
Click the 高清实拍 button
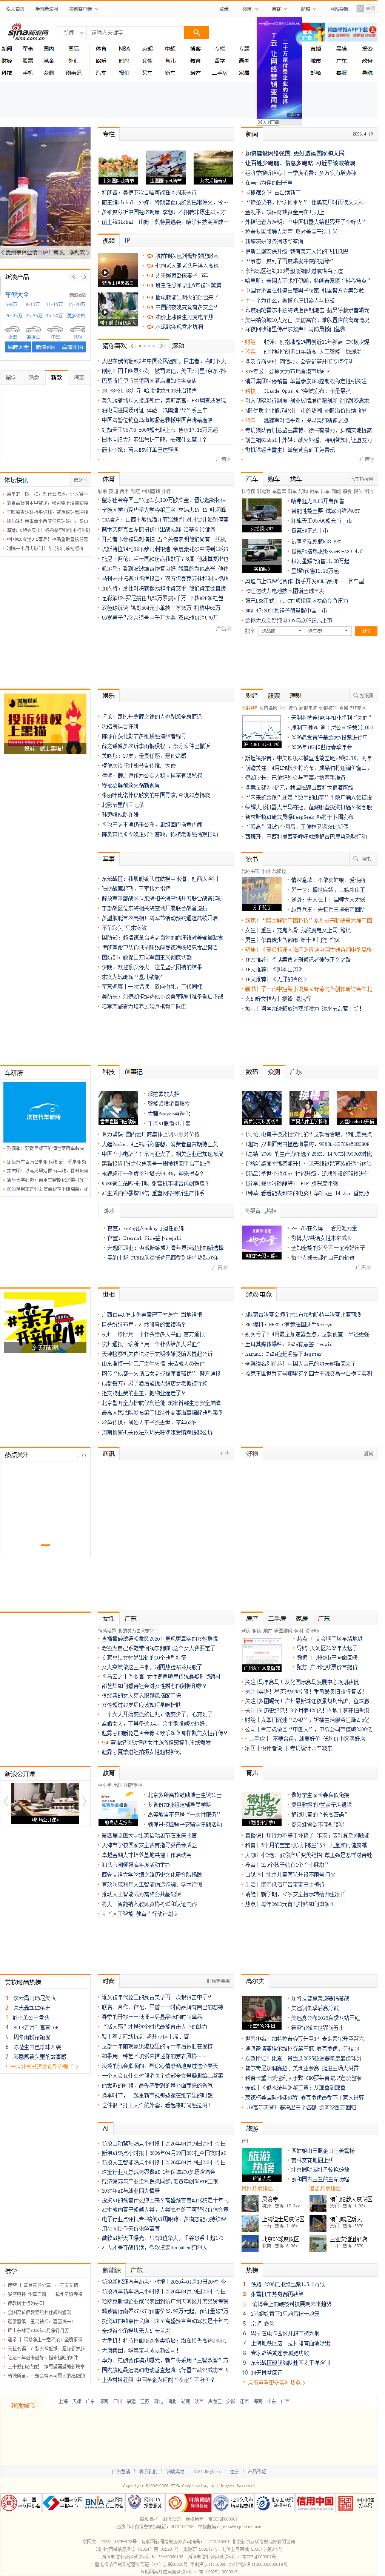pos(73,348)
